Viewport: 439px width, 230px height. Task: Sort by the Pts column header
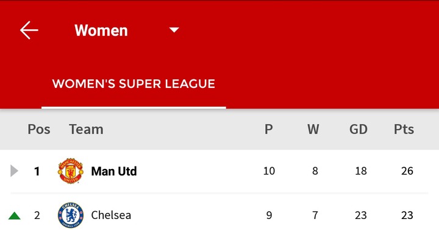(404, 129)
